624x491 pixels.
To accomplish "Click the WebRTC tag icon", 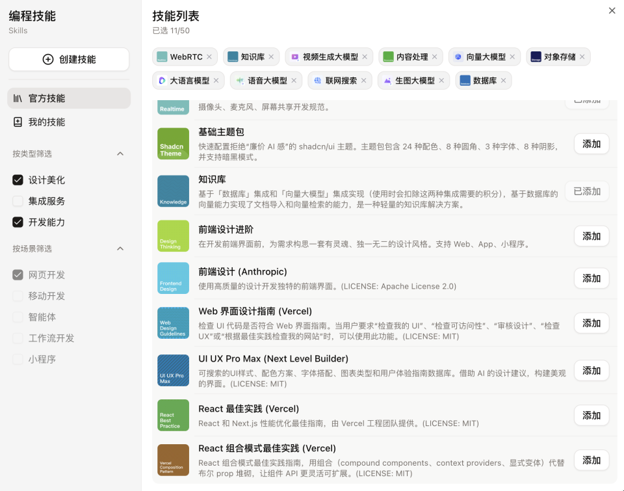I will click(162, 57).
